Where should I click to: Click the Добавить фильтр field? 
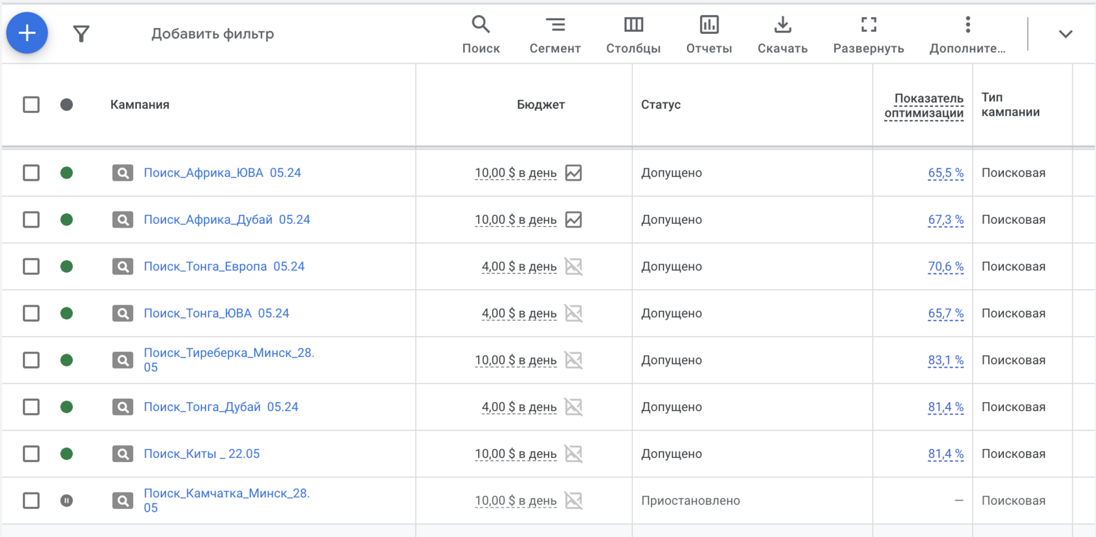point(213,34)
